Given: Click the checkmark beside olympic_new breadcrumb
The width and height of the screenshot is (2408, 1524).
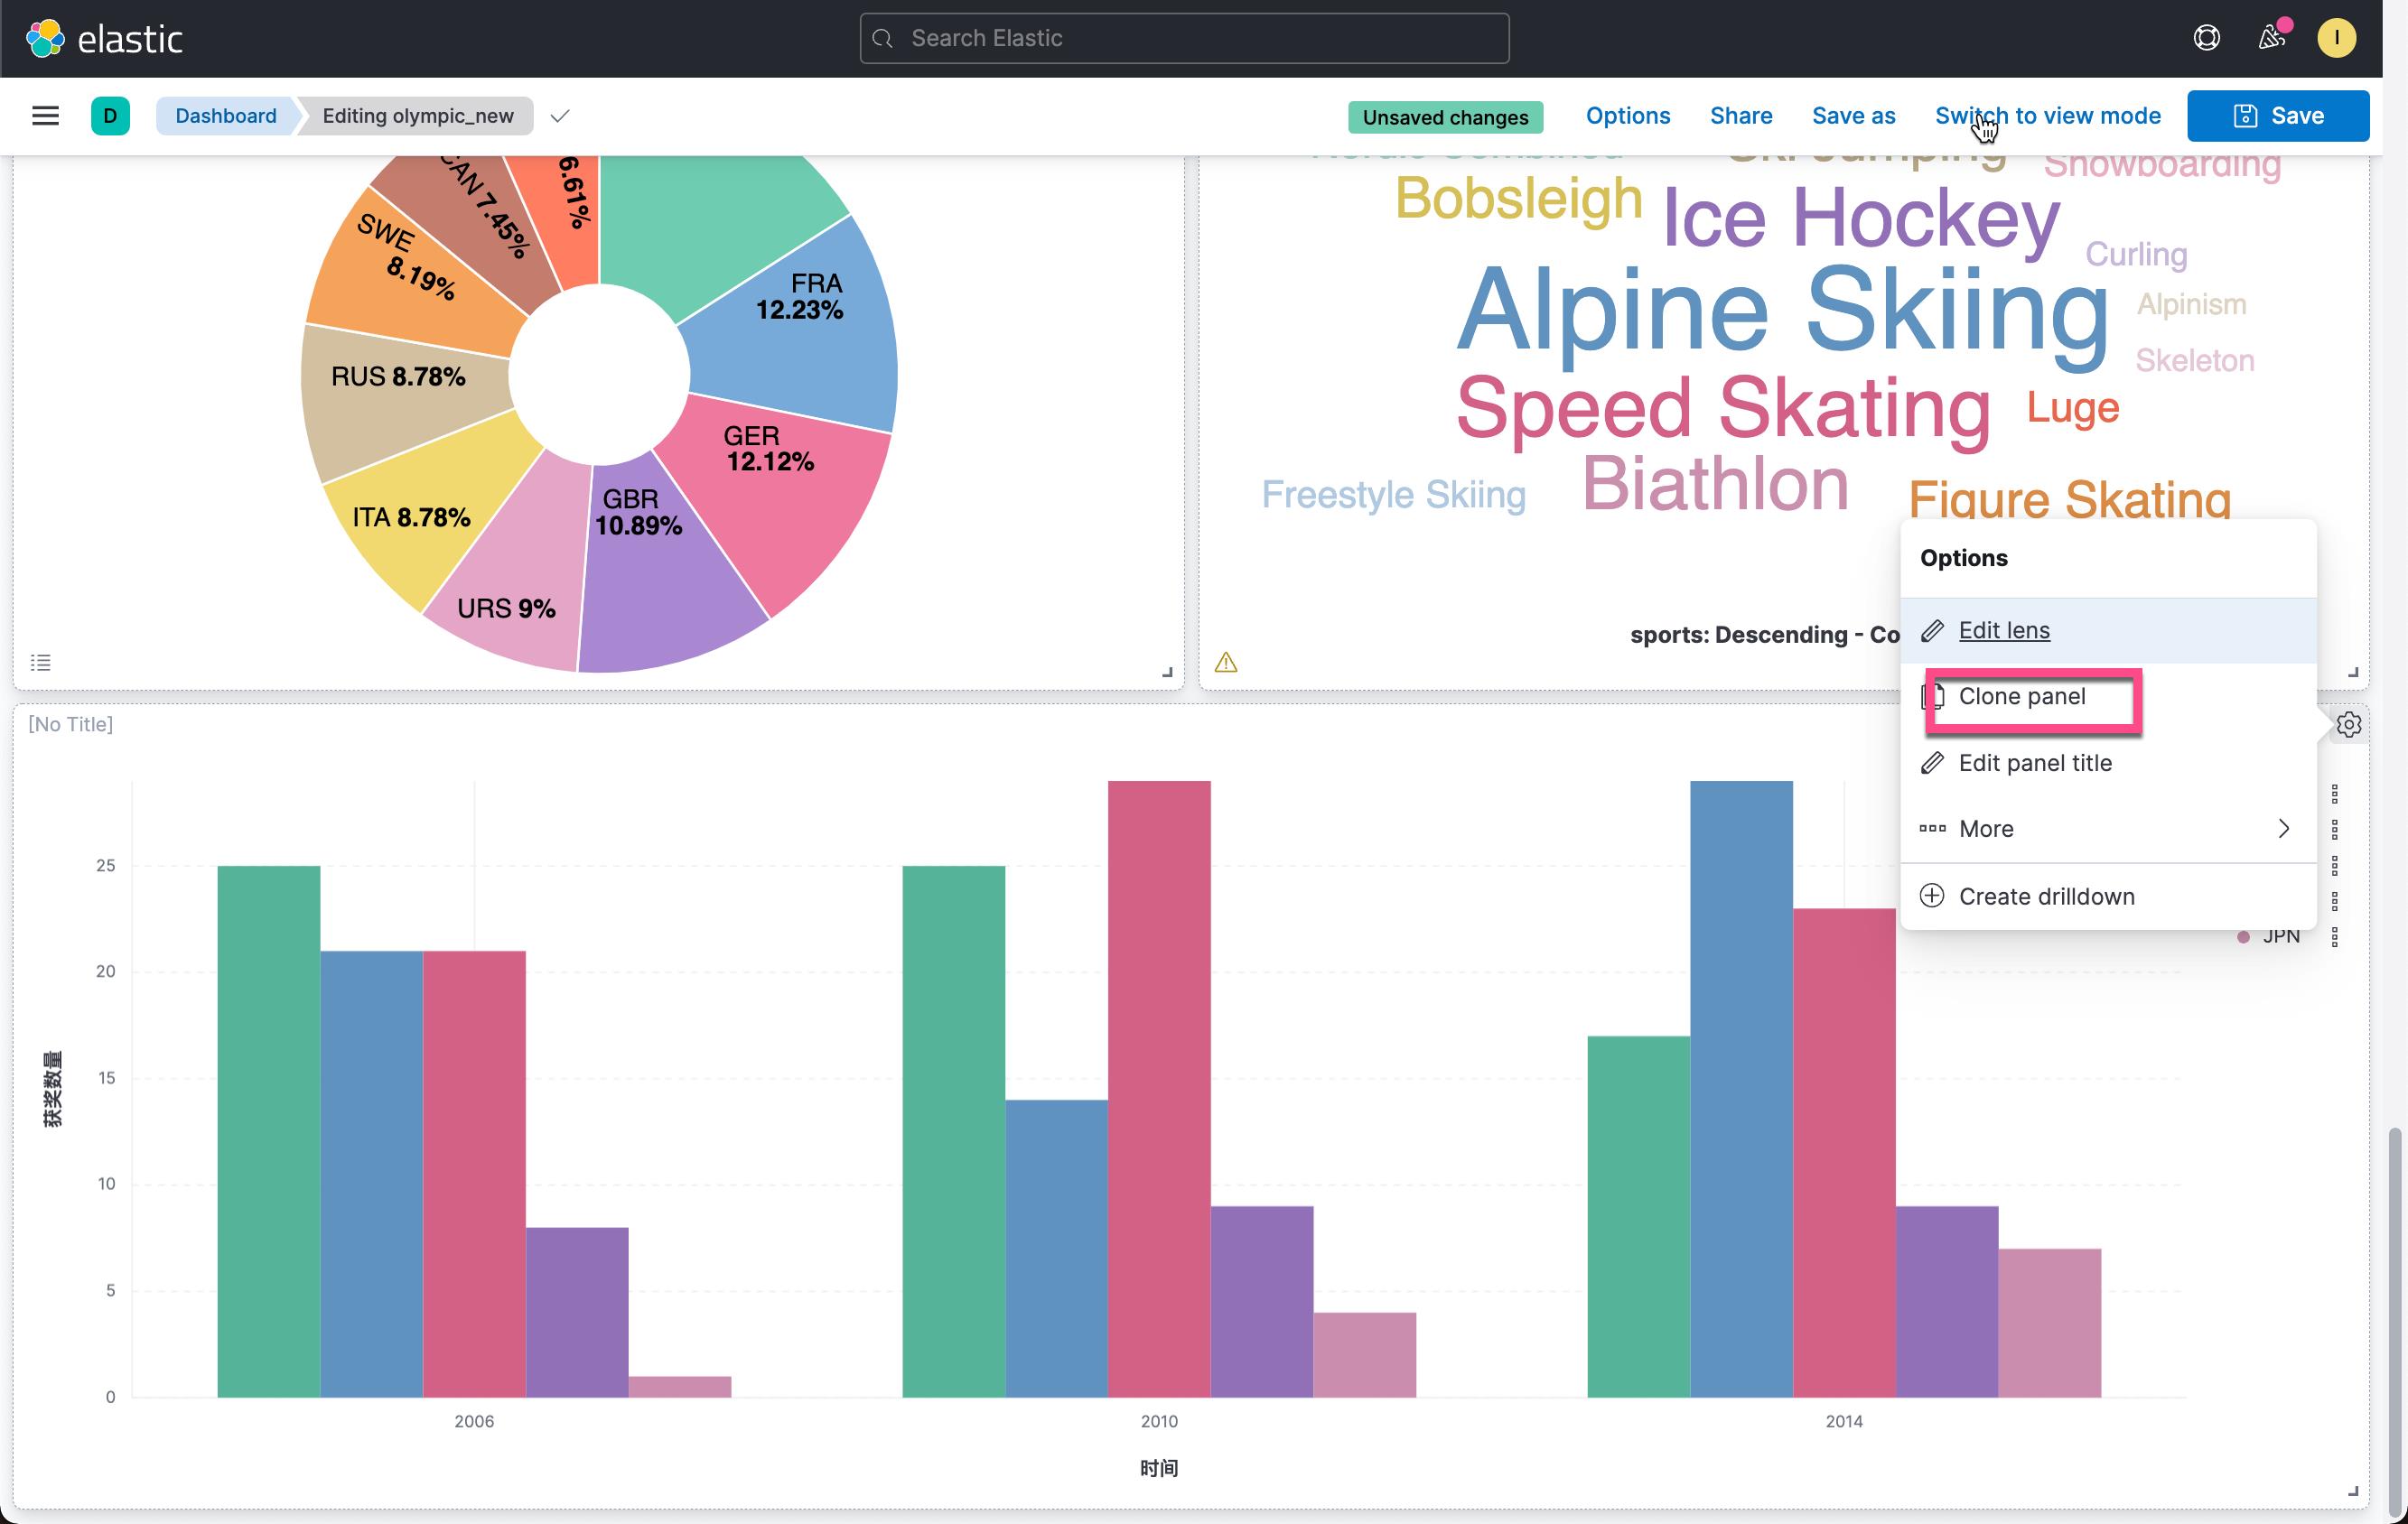Looking at the screenshot, I should pyautogui.click(x=560, y=116).
